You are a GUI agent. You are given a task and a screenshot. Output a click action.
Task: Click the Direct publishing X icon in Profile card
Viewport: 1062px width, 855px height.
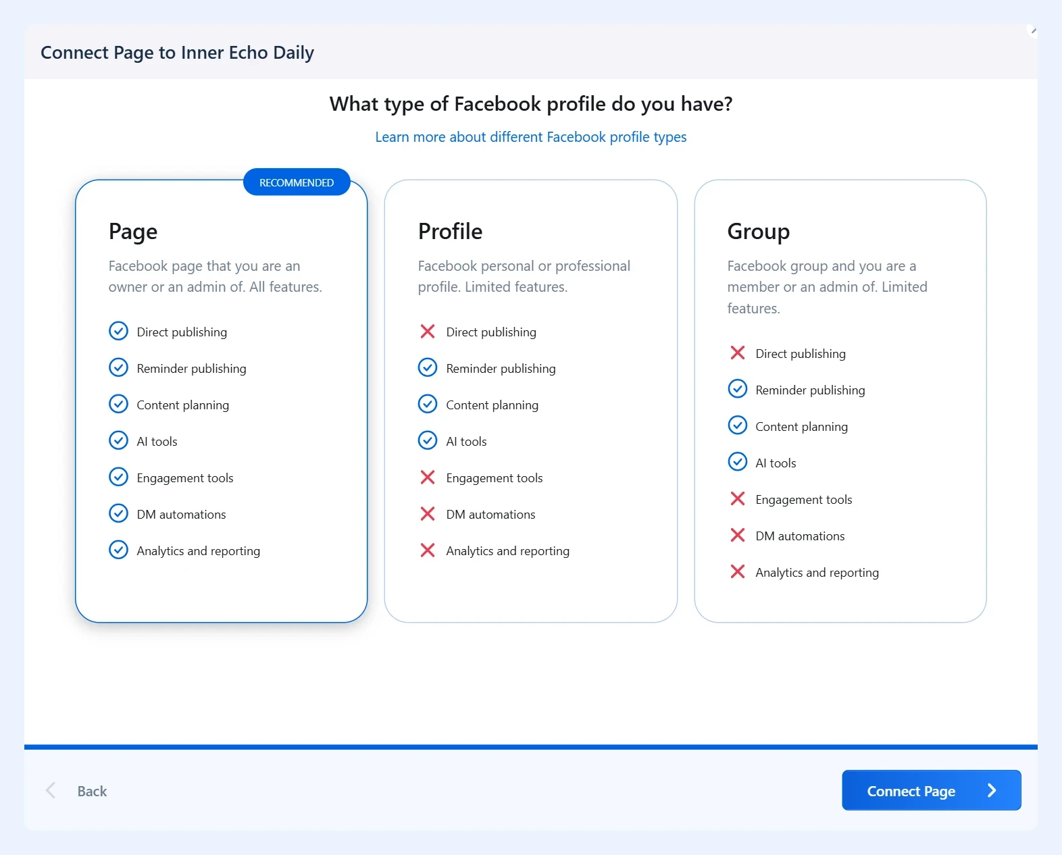(x=428, y=331)
